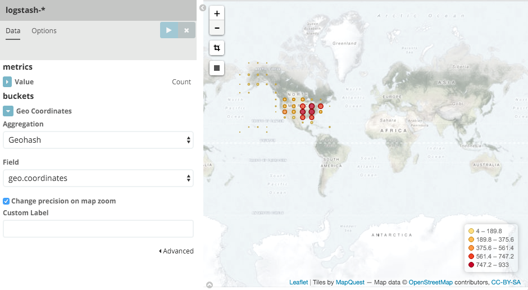
Task: Click the dark red 747.2 – 933 legend swatch
Action: [471, 264]
